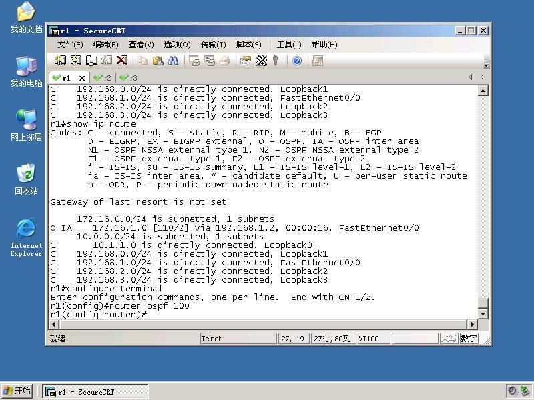Open the 编辑(E) menu
This screenshot has height=400, width=534.
(x=105, y=45)
